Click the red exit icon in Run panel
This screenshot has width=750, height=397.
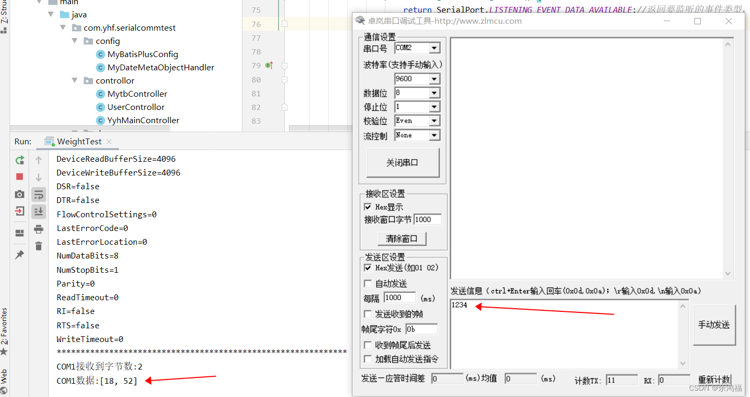(20, 211)
